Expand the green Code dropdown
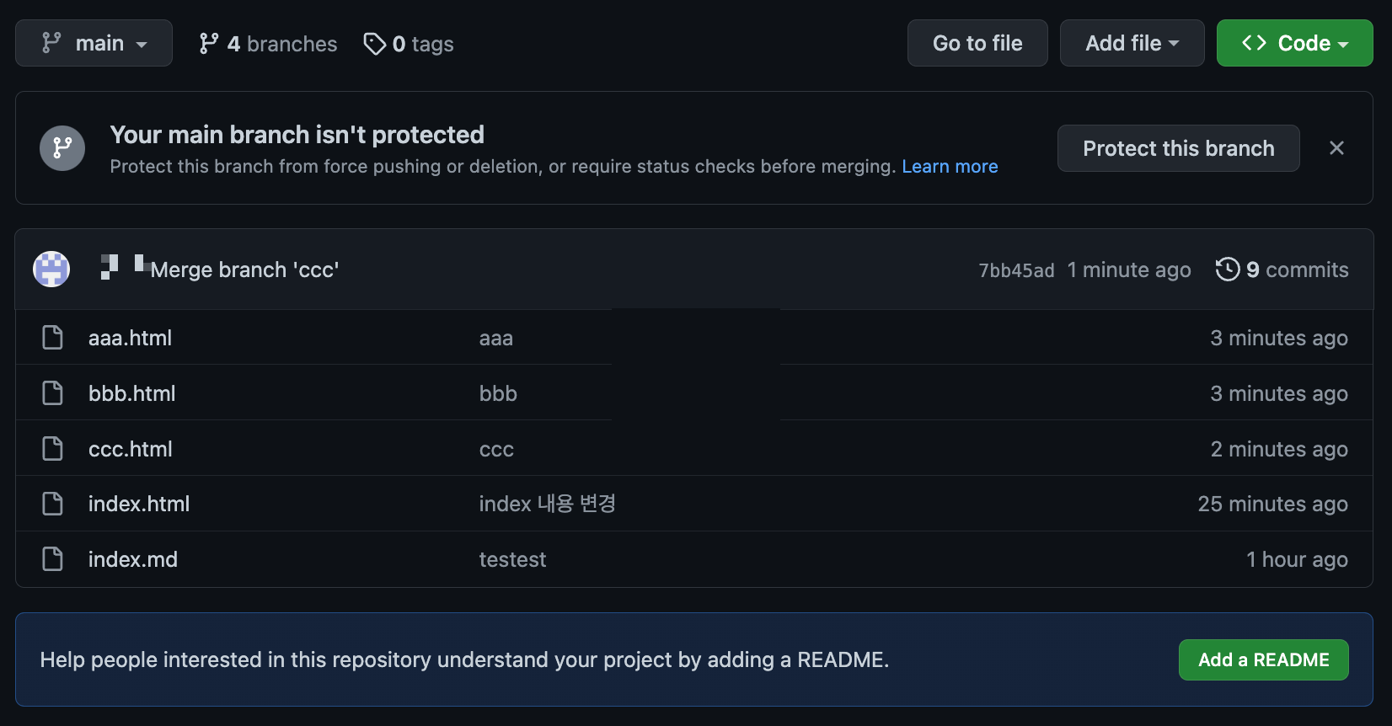This screenshot has width=1392, height=726. pyautogui.click(x=1294, y=43)
